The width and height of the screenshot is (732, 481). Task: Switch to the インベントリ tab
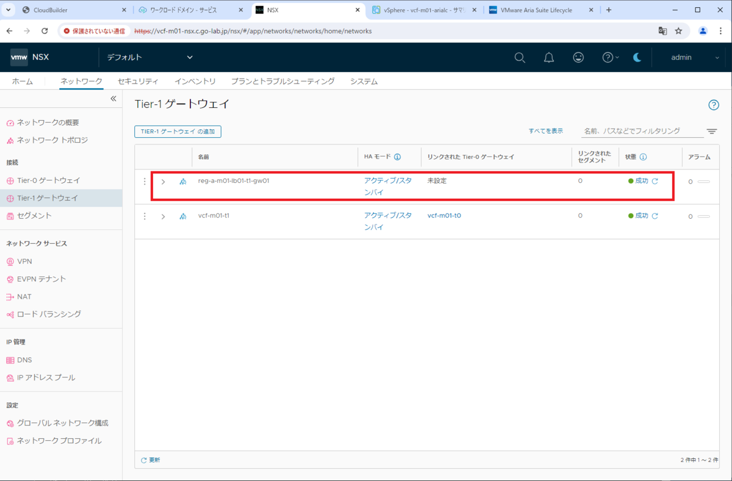click(x=195, y=81)
